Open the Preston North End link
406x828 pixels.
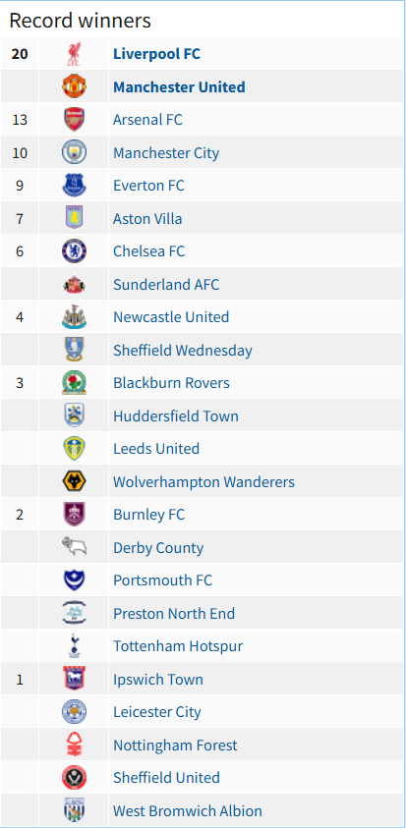coord(173,613)
